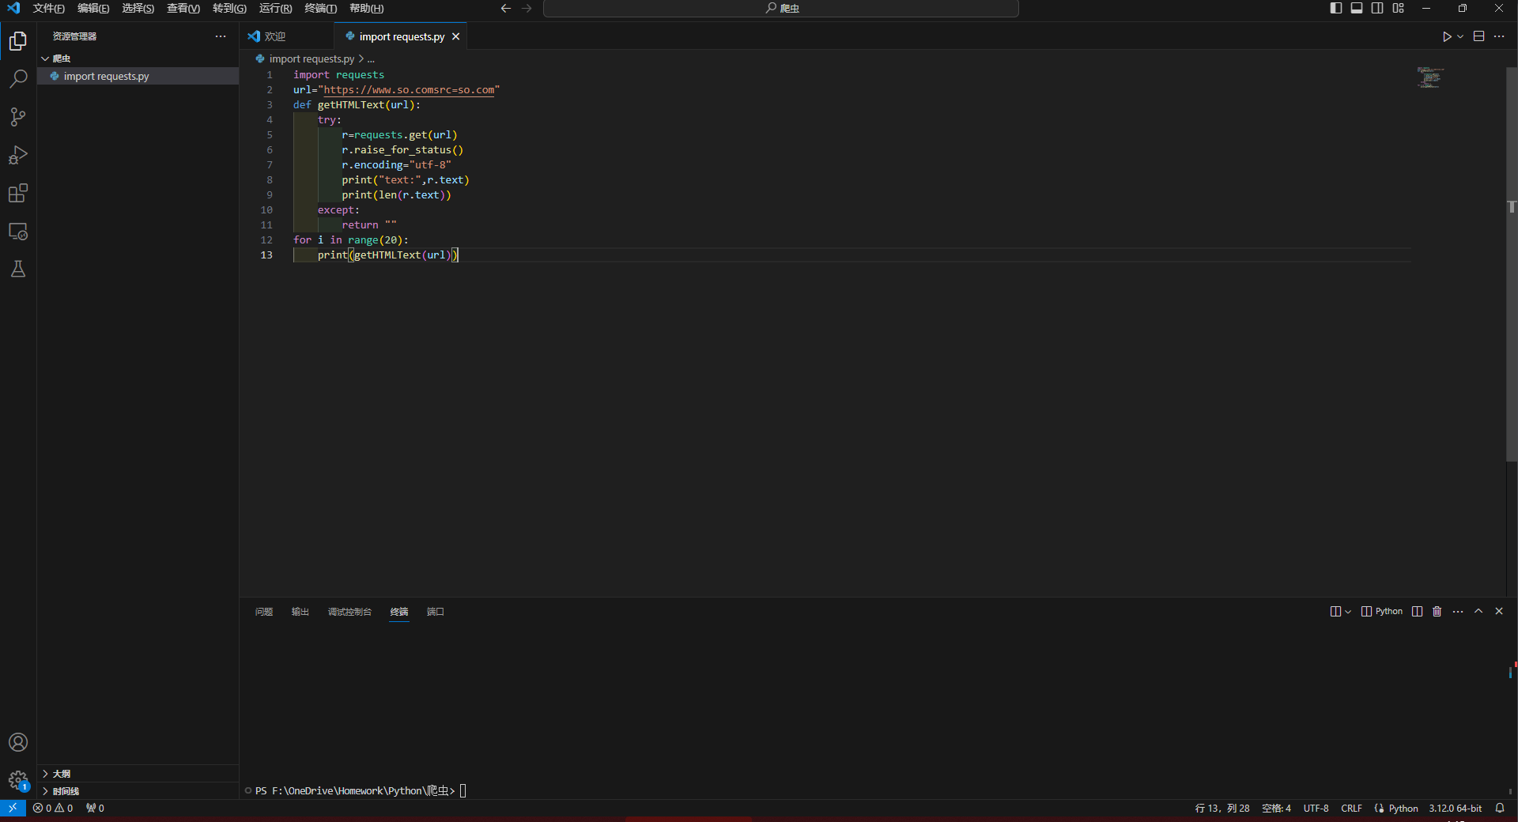
Task: Open editor More Actions ellipsis menu
Action: point(1499,36)
